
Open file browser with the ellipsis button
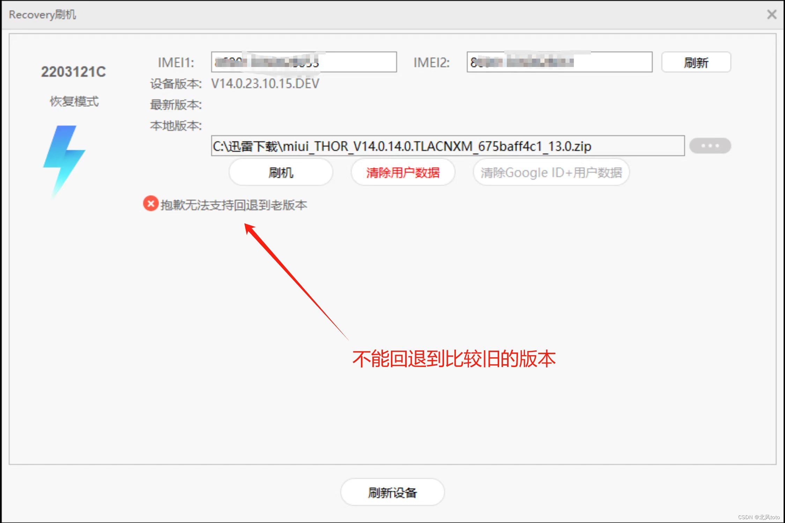(x=710, y=146)
